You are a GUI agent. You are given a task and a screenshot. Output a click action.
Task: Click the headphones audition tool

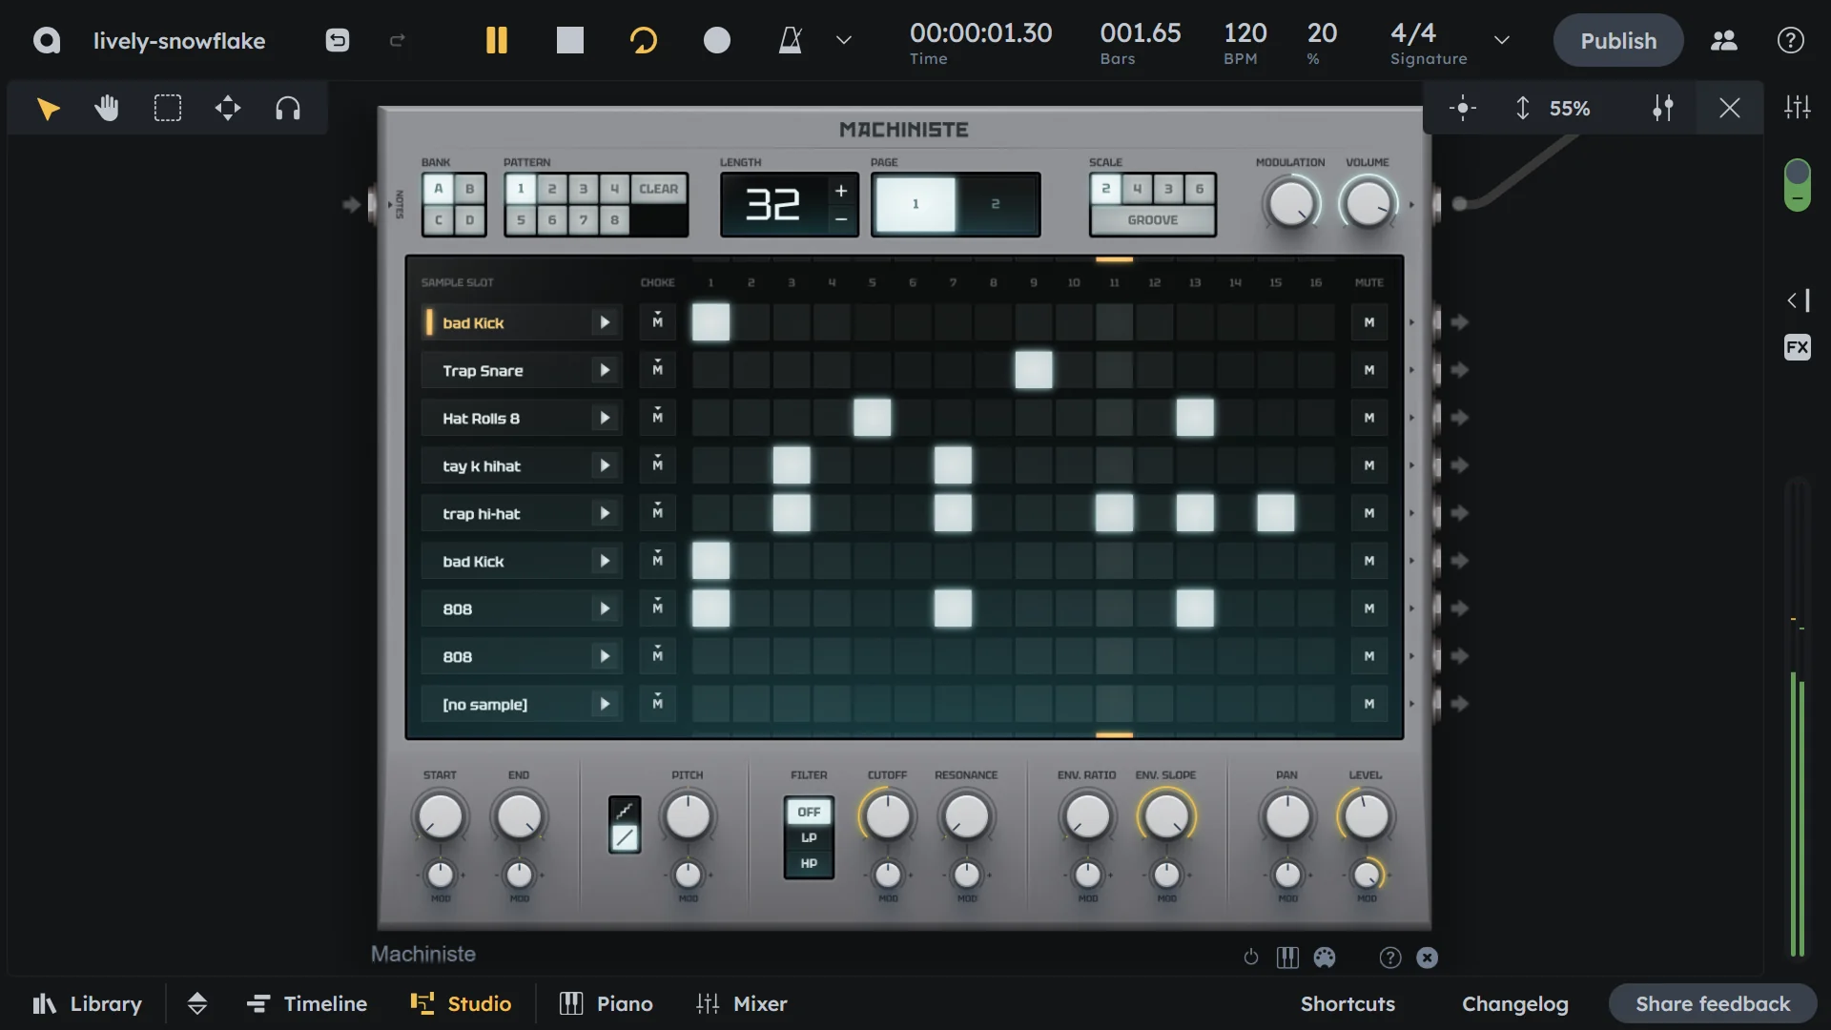click(287, 108)
